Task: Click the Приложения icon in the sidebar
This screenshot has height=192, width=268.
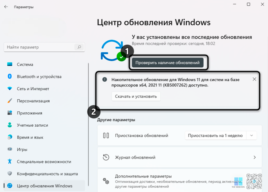Action: pos(10,113)
